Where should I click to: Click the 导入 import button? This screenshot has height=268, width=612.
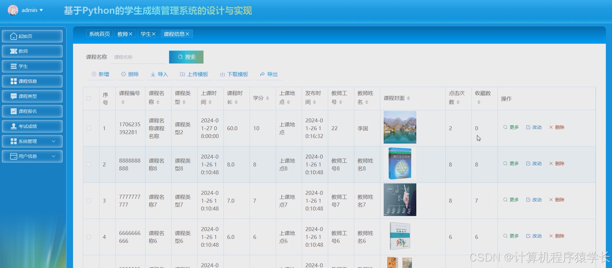(x=159, y=74)
